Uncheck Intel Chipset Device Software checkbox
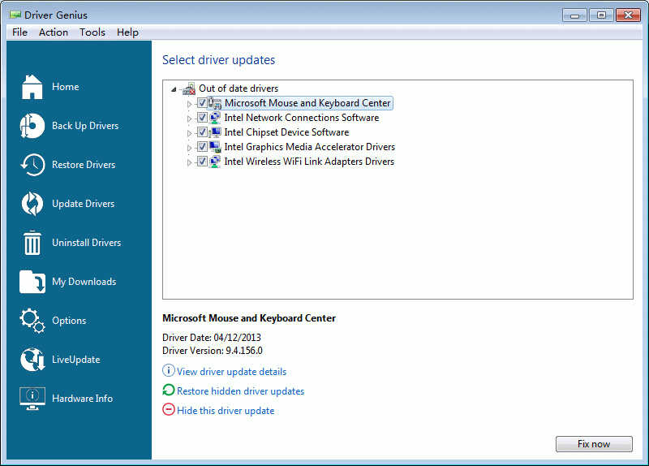649x466 pixels. point(202,132)
